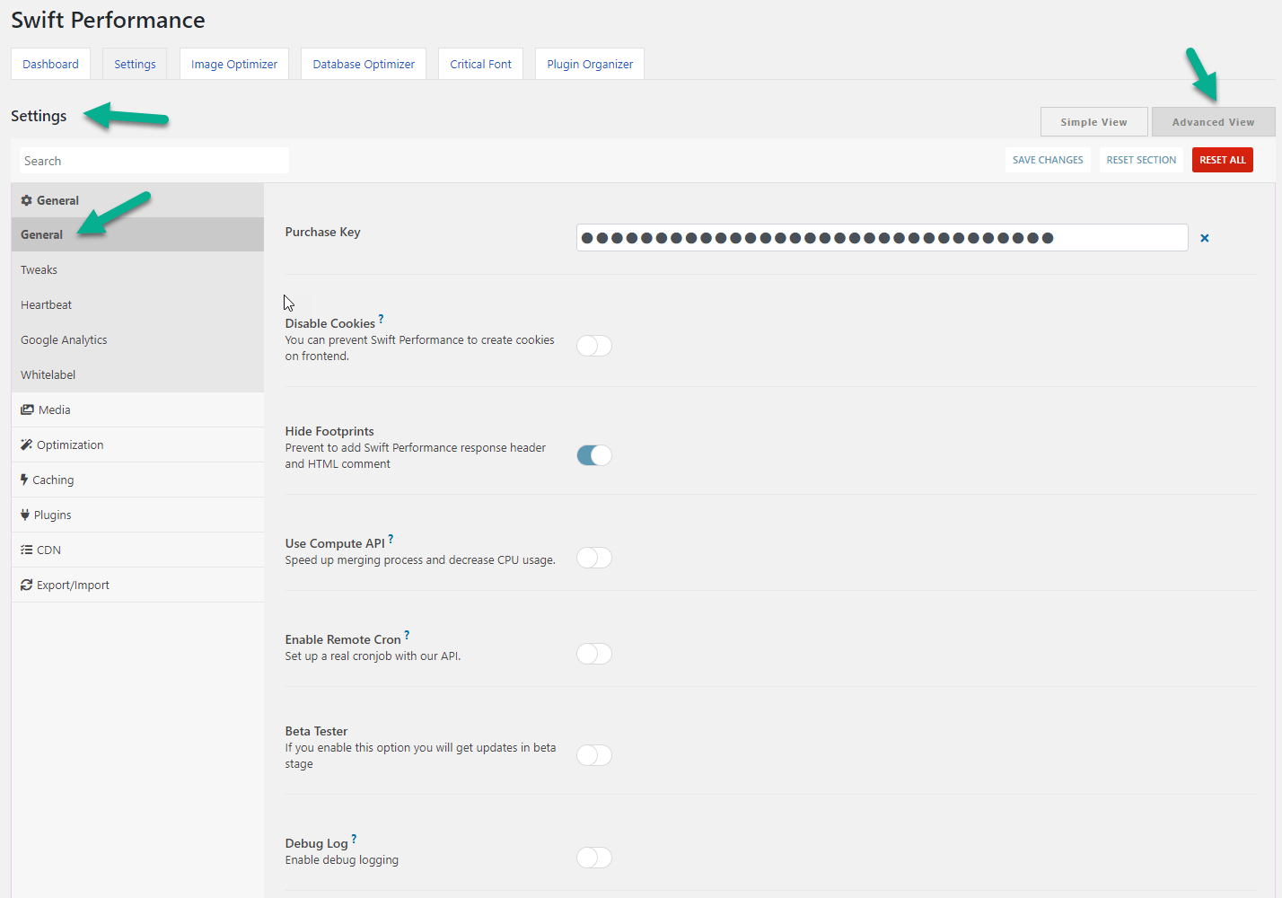
Task: Open the Use Compute API help question mark
Action: [391, 539]
